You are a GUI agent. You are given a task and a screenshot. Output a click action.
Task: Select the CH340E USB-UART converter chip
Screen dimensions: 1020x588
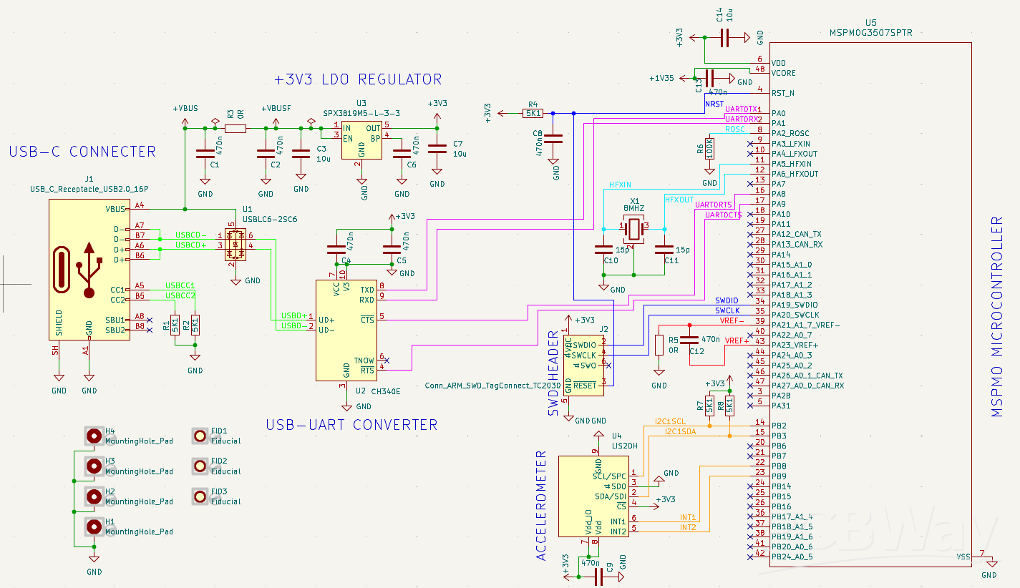point(346,330)
